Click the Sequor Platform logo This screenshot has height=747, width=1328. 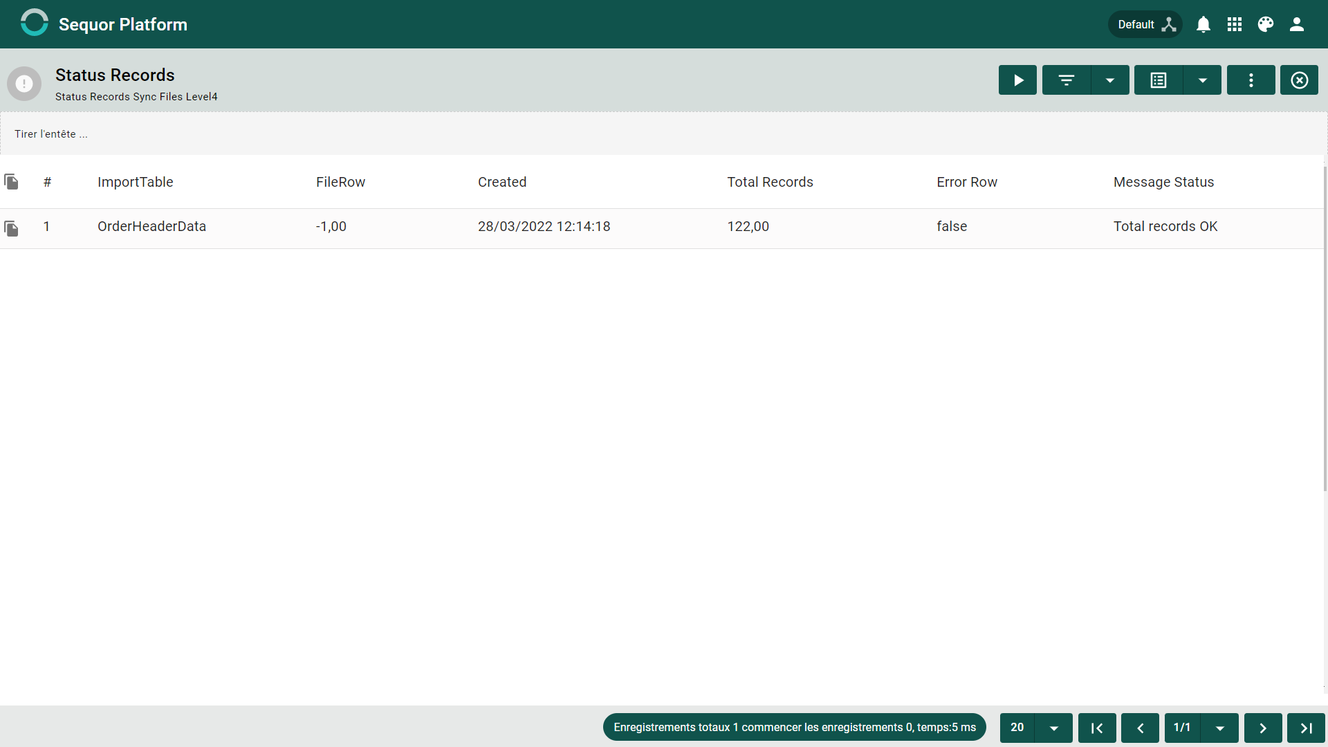[35, 23]
